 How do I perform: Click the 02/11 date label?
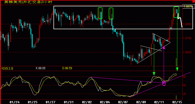pyautogui.click(x=159, y=102)
